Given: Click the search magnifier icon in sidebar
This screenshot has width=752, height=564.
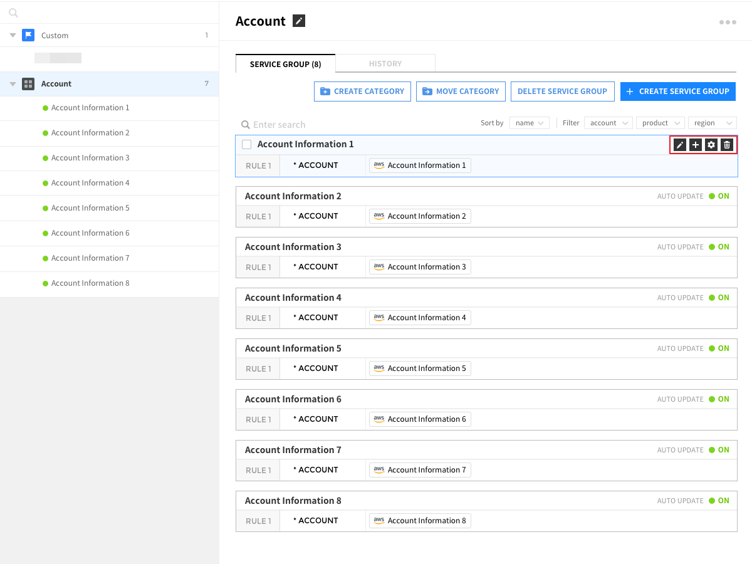Looking at the screenshot, I should pyautogui.click(x=14, y=13).
